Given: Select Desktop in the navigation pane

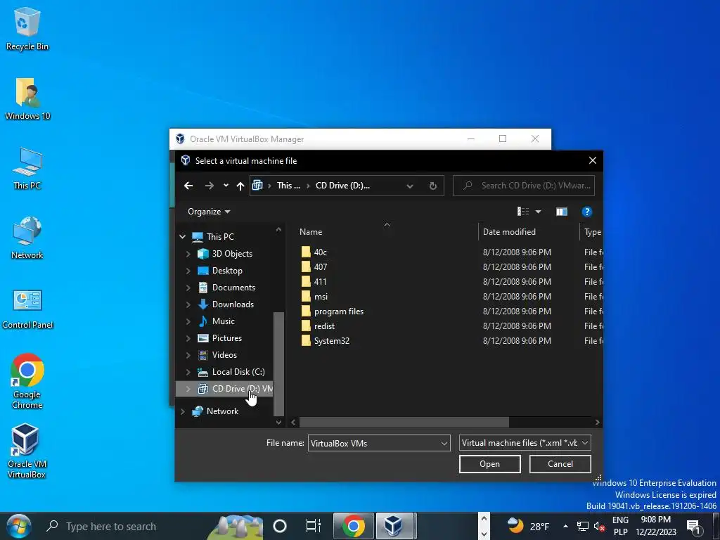Looking at the screenshot, I should (x=220, y=271).
